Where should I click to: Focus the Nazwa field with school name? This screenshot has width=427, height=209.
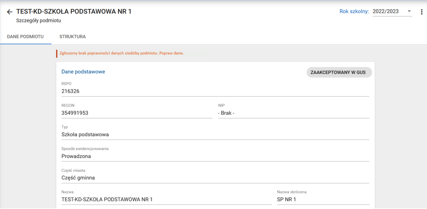click(166, 199)
